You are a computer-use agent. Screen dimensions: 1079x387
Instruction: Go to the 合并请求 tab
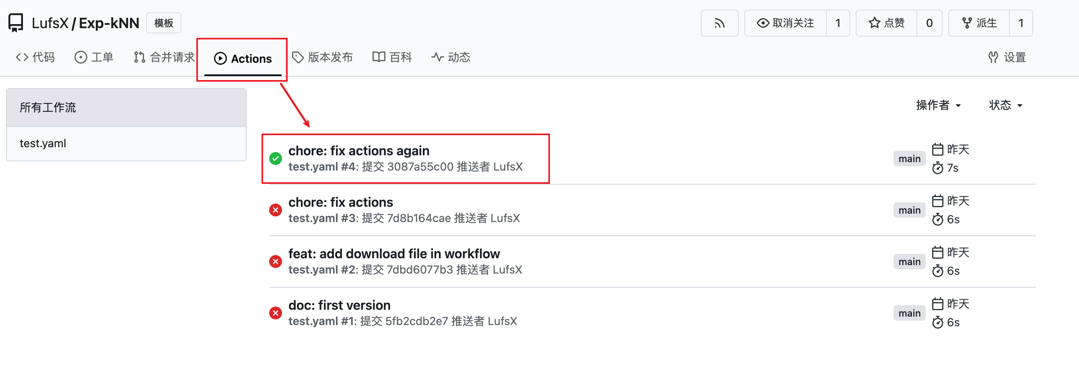tap(164, 58)
